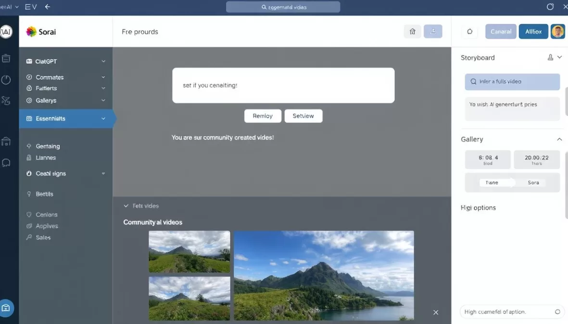Switch Gallery toggle to Tune
The height and width of the screenshot is (324, 568).
coord(492,182)
